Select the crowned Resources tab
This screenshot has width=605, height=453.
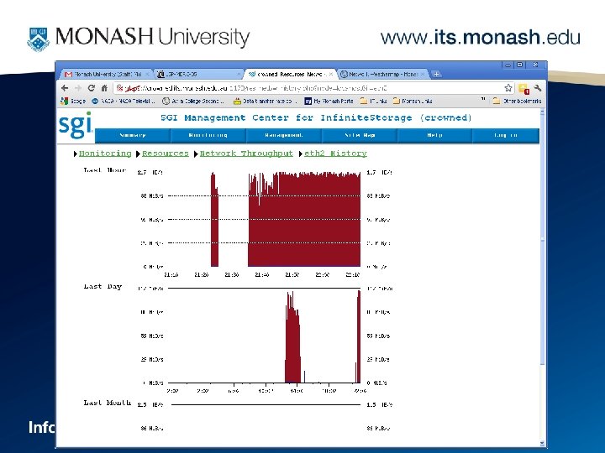(x=290, y=74)
